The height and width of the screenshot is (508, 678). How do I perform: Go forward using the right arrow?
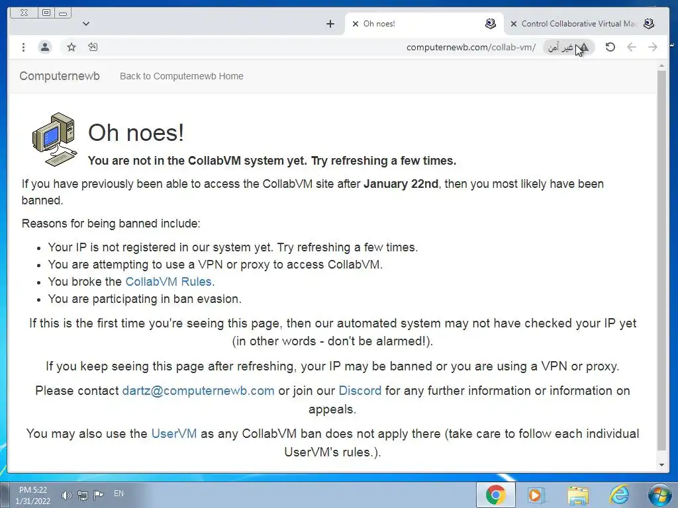652,47
